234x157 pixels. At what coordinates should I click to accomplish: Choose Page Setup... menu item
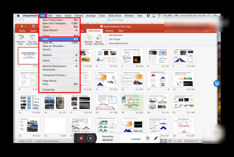coord(59,81)
